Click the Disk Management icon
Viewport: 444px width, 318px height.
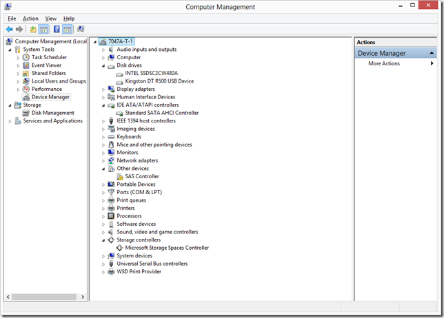26,113
